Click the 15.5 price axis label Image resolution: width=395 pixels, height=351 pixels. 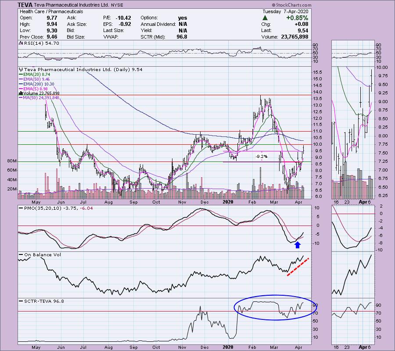click(317, 72)
